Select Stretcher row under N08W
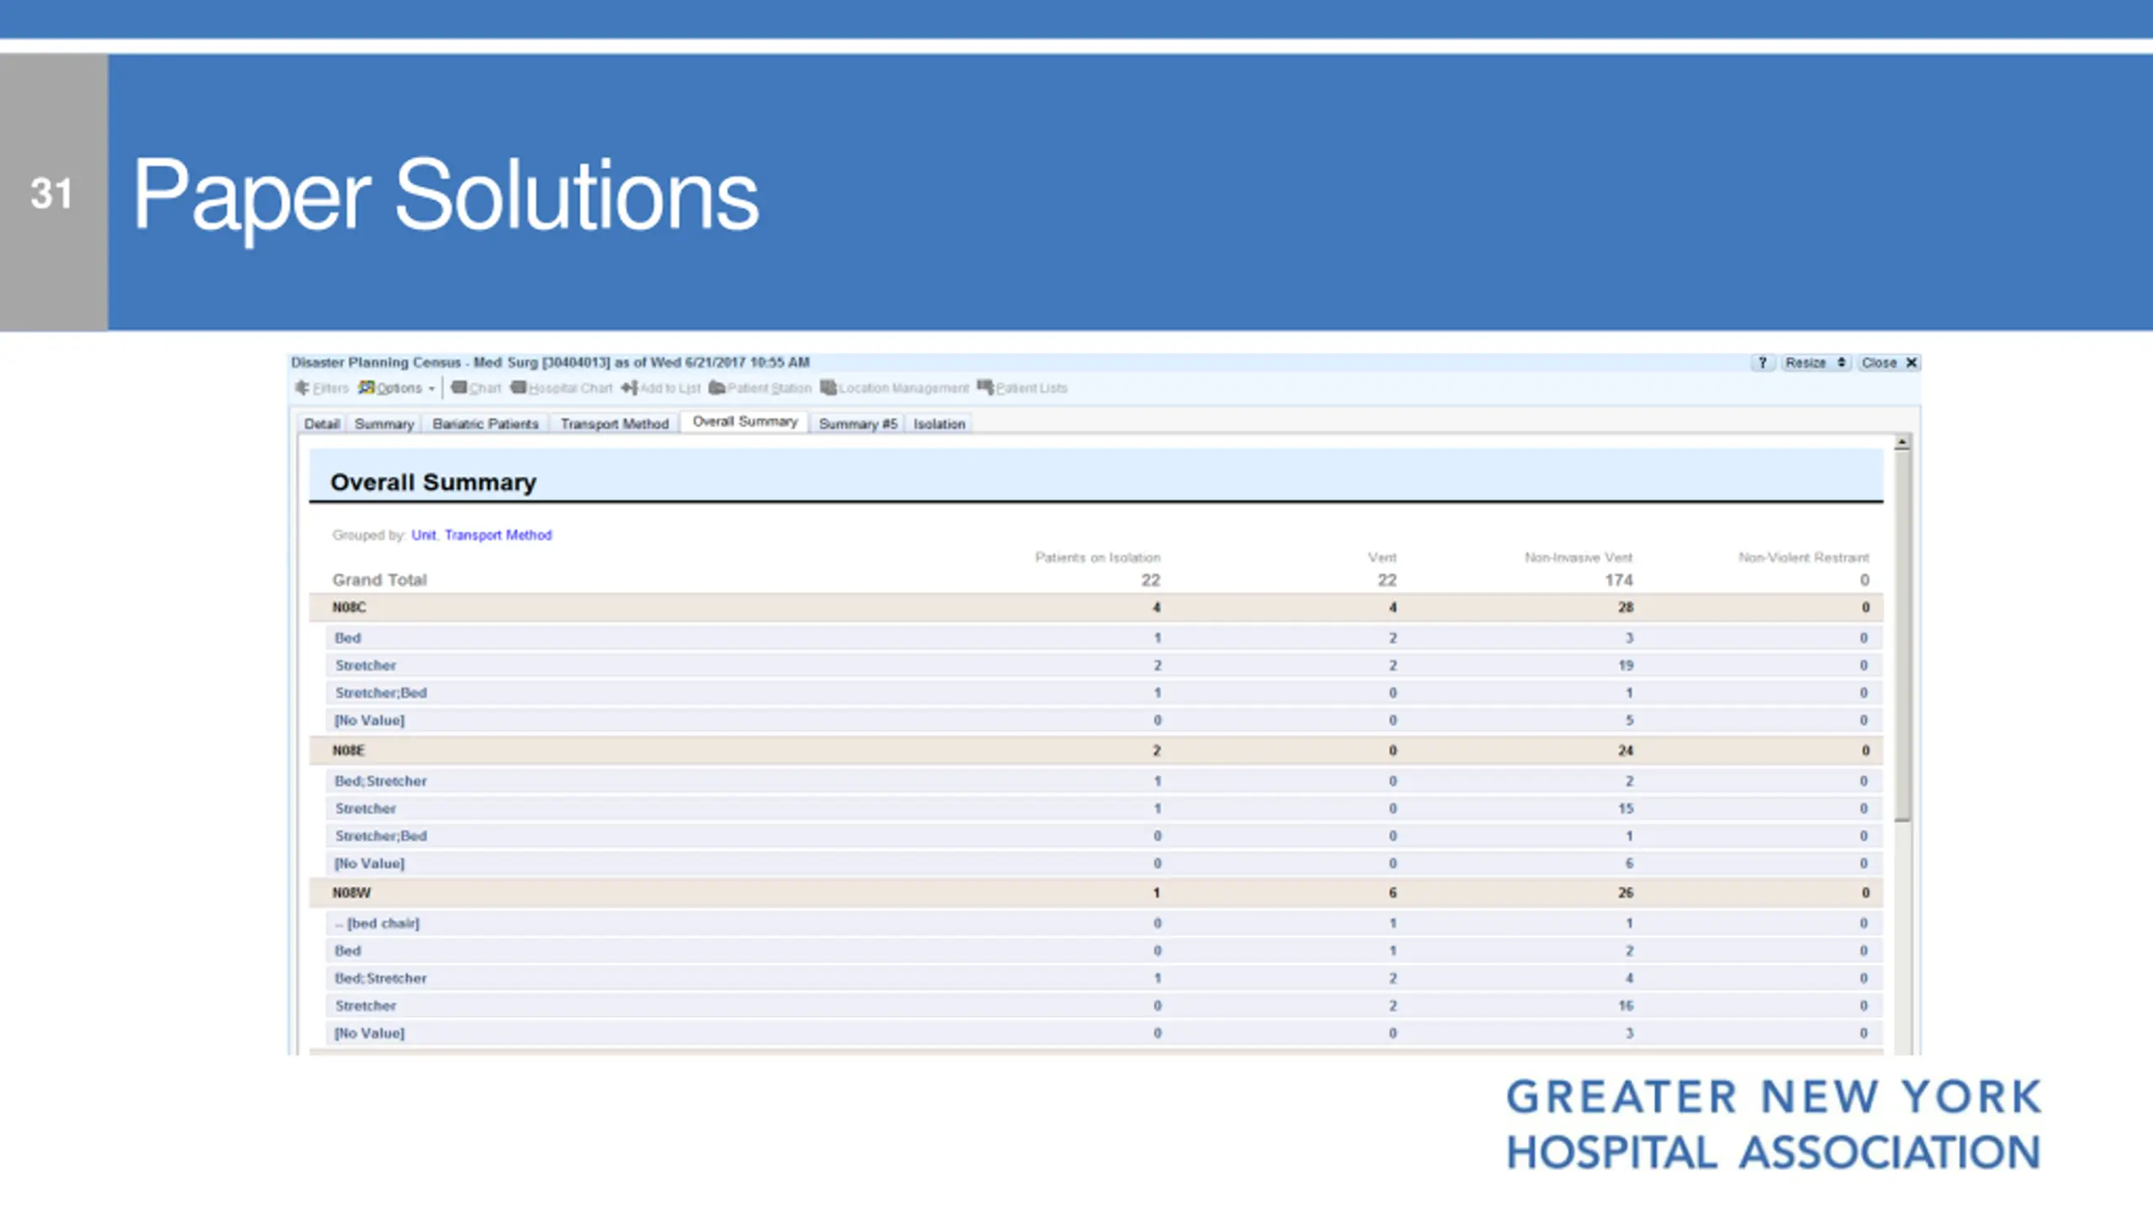 (x=1104, y=1006)
